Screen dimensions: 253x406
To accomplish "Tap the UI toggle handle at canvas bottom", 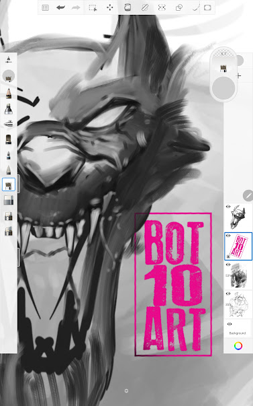I will [126, 391].
